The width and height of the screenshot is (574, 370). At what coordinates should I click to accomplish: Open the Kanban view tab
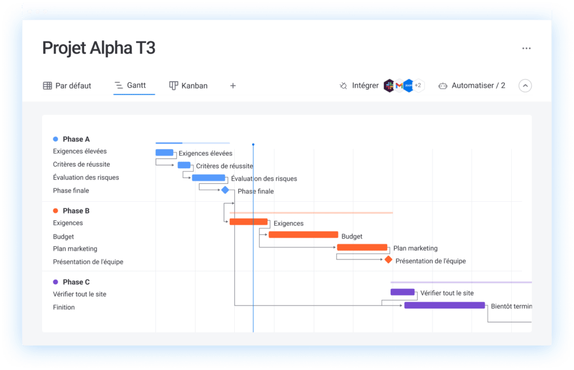pos(188,86)
